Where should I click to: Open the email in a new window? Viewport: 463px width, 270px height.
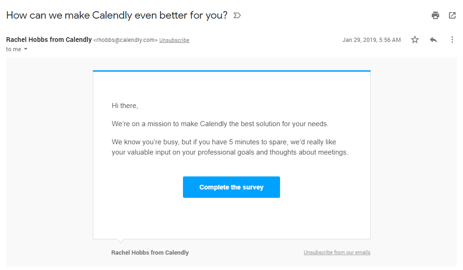tap(452, 15)
